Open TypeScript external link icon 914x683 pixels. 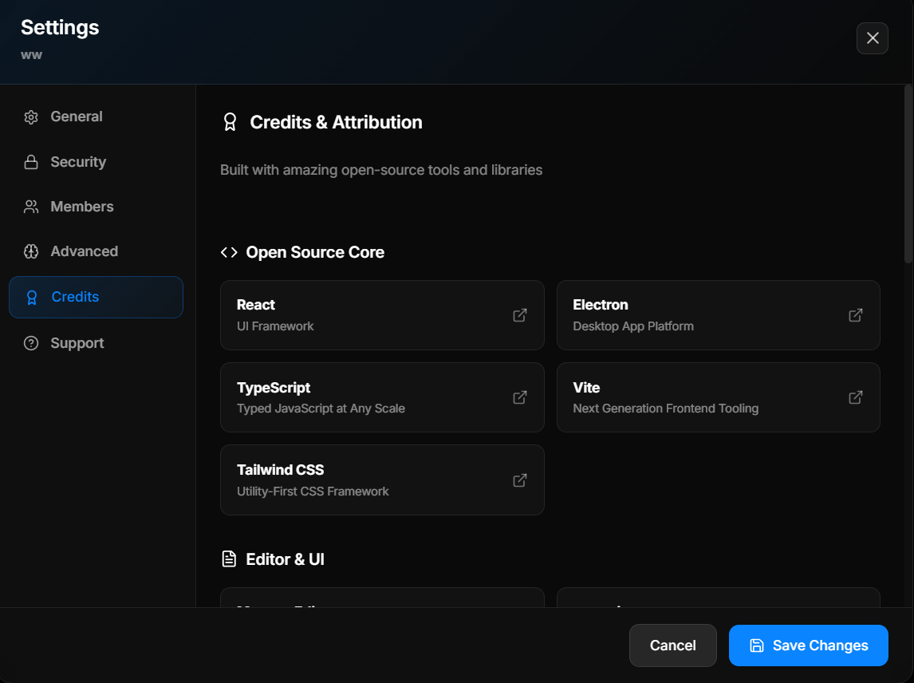520,397
